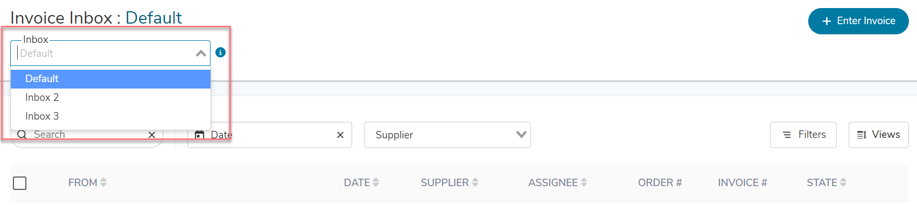Clear the Search field with X

click(x=152, y=135)
